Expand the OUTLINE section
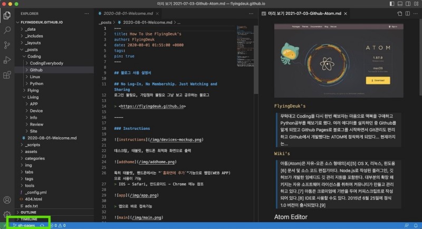 click(x=29, y=212)
